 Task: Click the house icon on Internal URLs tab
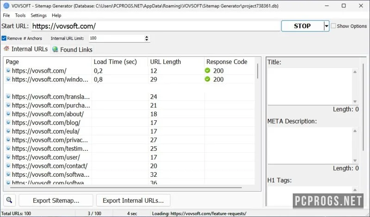[6, 49]
